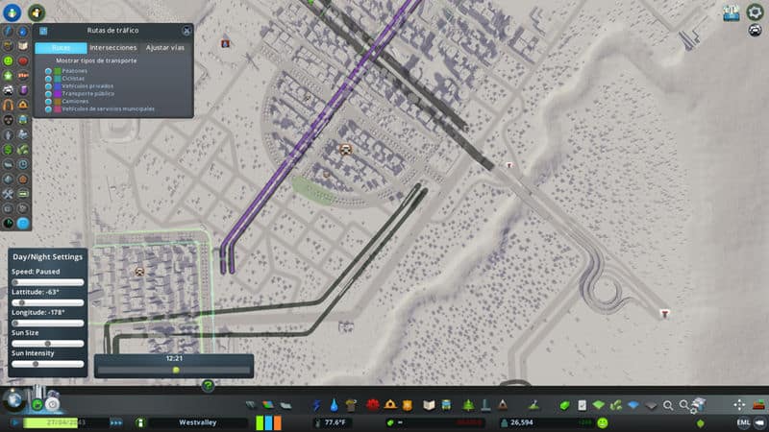Toggle Transporte público route visibility

coord(48,93)
